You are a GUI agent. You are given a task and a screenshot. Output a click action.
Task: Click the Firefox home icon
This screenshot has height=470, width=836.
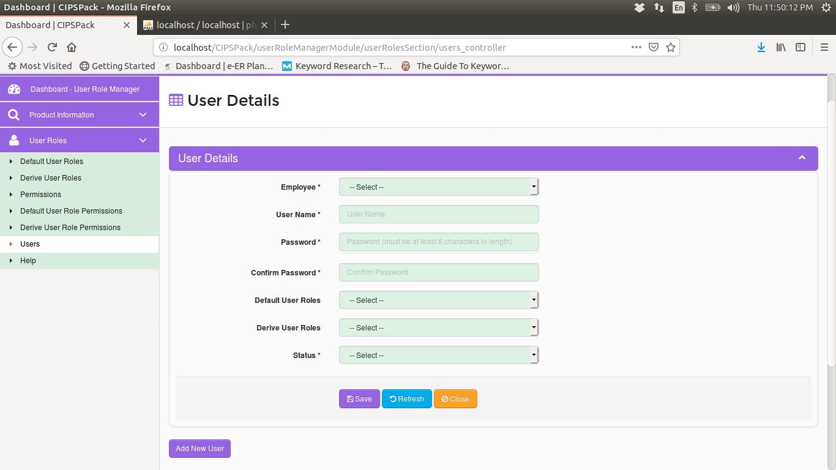72,47
